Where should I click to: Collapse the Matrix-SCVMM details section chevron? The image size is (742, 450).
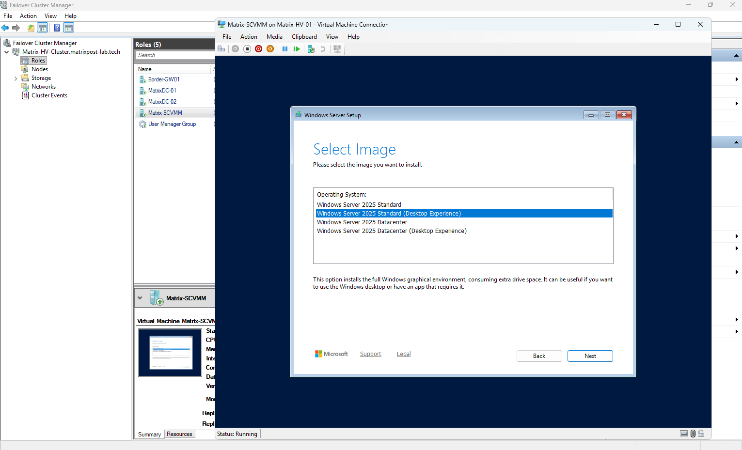click(x=140, y=298)
